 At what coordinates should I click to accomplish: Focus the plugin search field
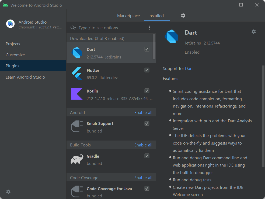pos(111,28)
